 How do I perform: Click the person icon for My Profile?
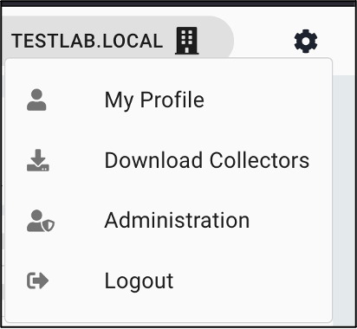coord(36,100)
